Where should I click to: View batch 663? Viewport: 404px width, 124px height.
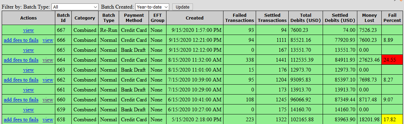click(x=28, y=70)
